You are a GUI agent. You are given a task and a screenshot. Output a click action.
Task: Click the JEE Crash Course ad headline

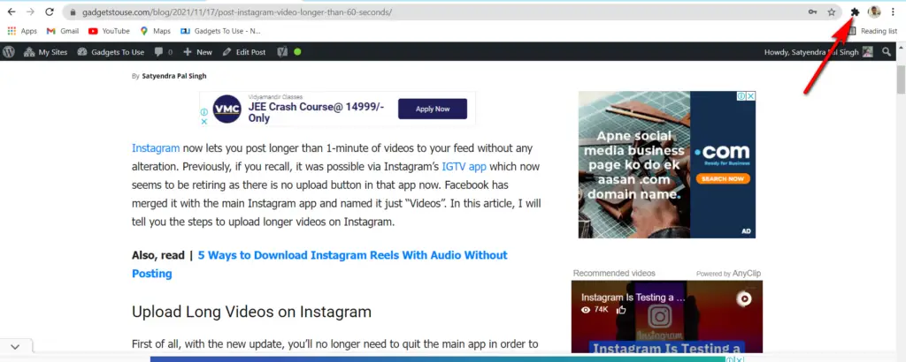coord(317,112)
